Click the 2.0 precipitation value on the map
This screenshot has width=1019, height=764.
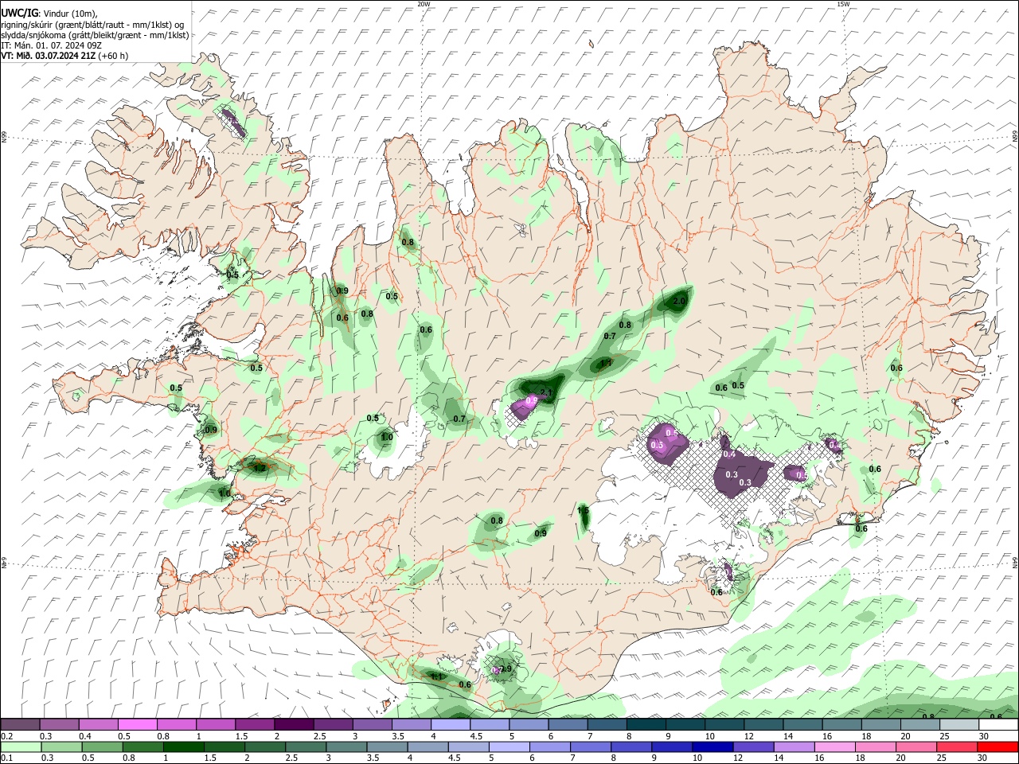[679, 302]
